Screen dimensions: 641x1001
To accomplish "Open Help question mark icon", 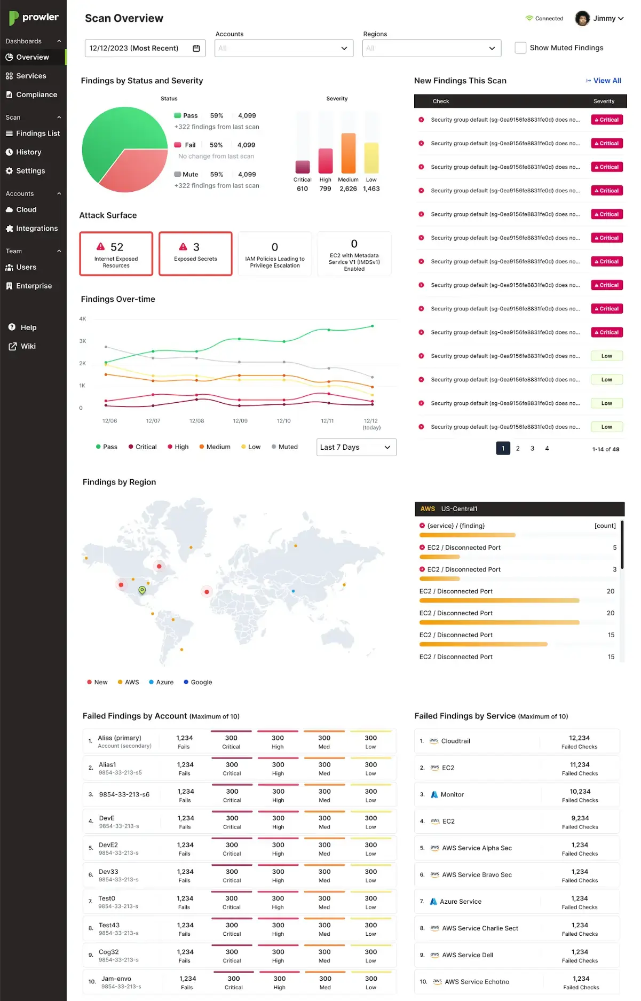I will (12, 327).
